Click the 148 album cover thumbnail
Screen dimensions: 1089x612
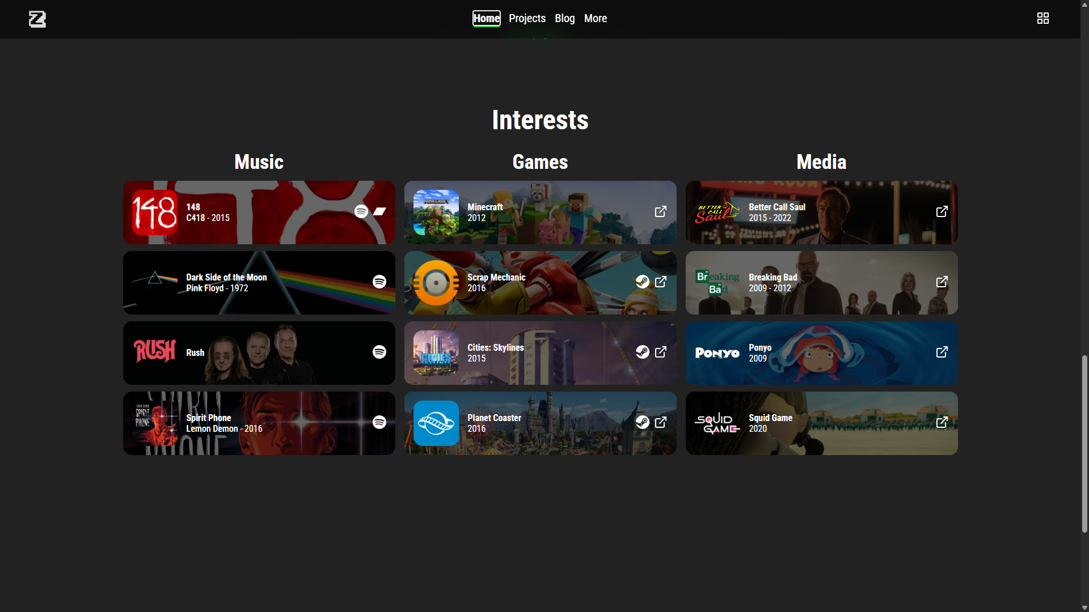(155, 212)
